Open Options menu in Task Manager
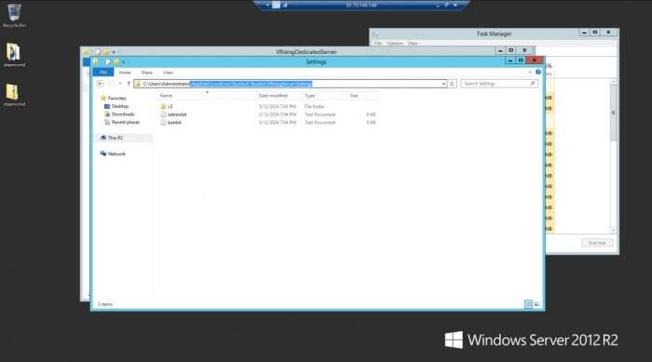Image resolution: width=652 pixels, height=362 pixels. (395, 43)
